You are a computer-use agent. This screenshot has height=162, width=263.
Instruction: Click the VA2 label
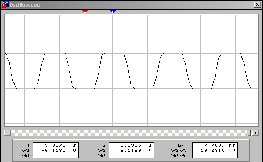102,151
